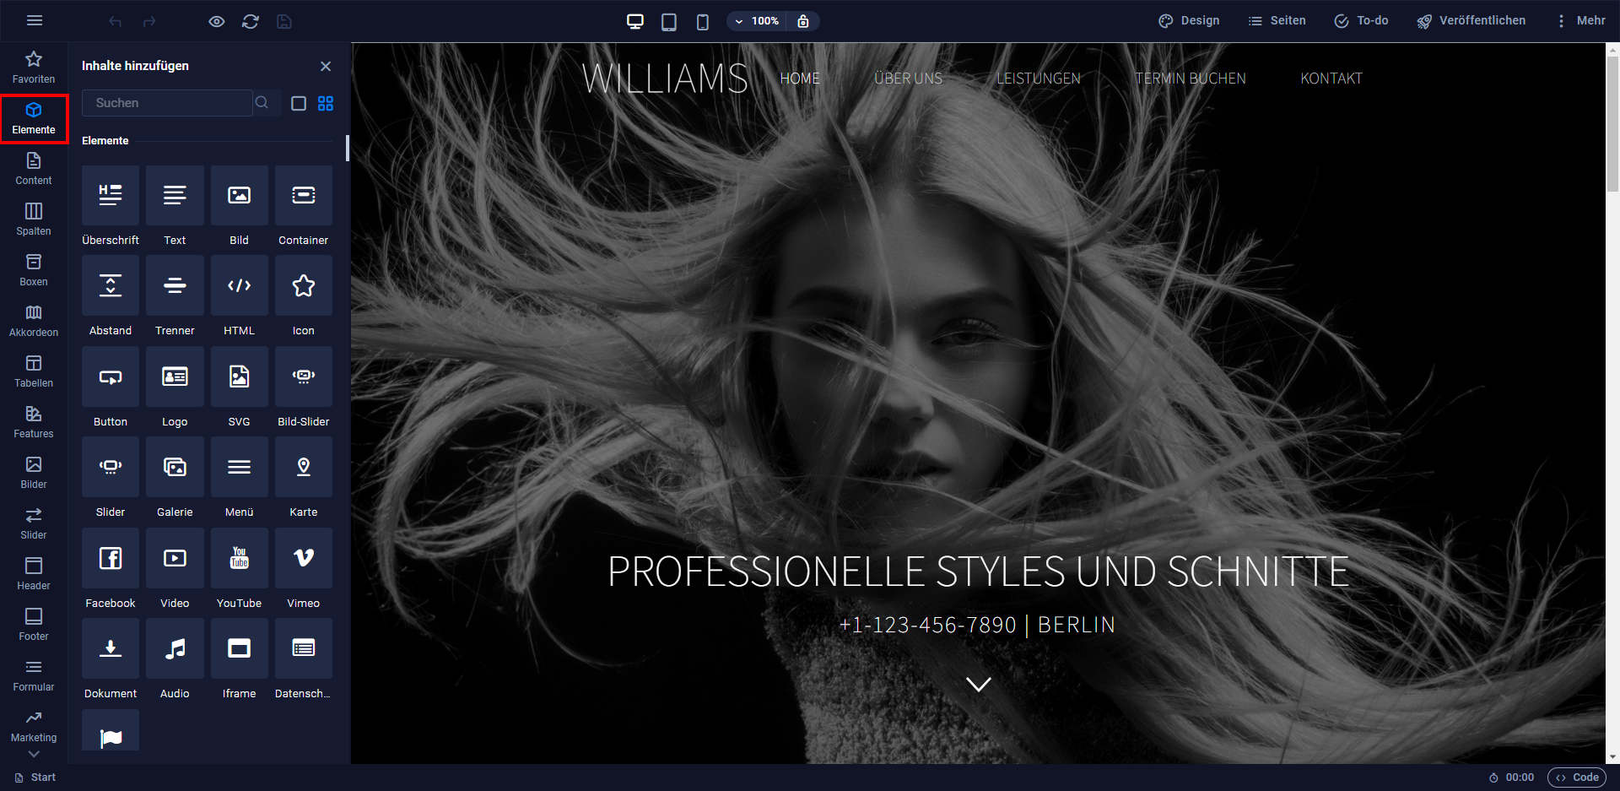Viewport: 1620px width, 791px height.
Task: Switch to grid view layout icon
Action: coord(326,103)
